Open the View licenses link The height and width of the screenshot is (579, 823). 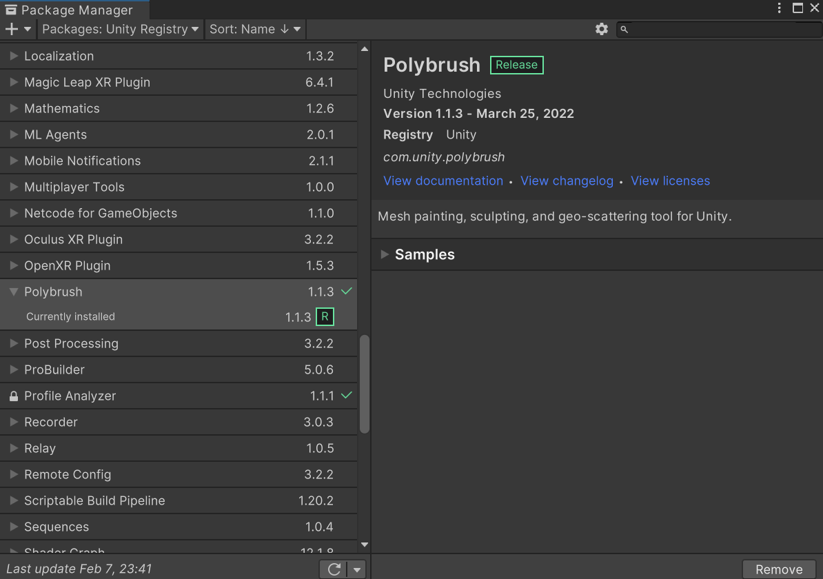[x=670, y=181]
